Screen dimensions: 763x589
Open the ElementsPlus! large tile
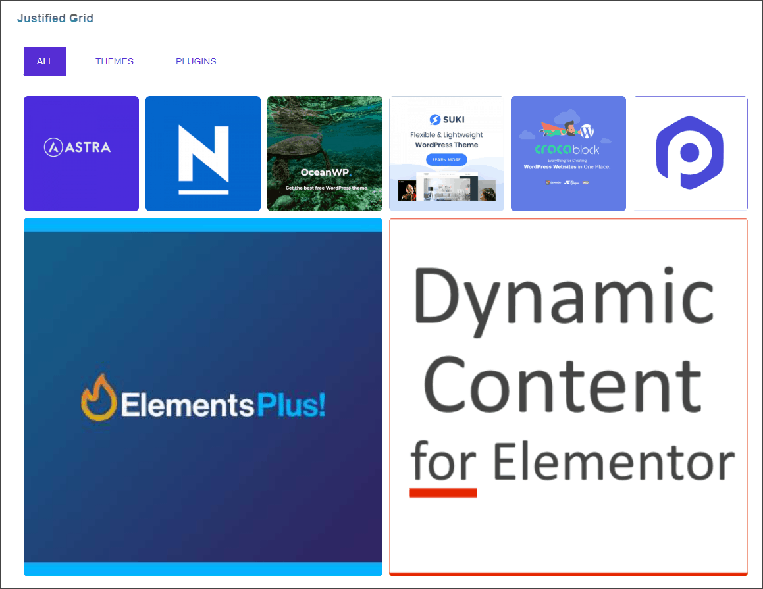tap(203, 397)
